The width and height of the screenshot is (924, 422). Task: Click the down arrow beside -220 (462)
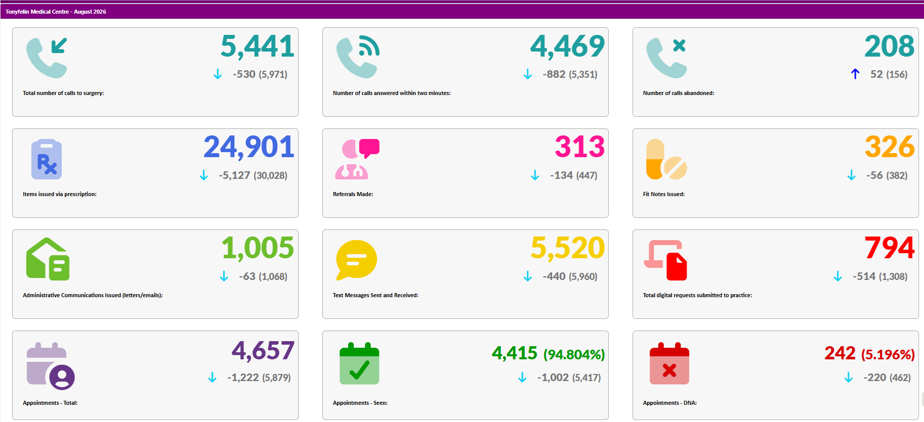(x=849, y=378)
